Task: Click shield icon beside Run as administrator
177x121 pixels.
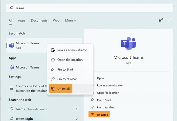Action: (x=53, y=50)
